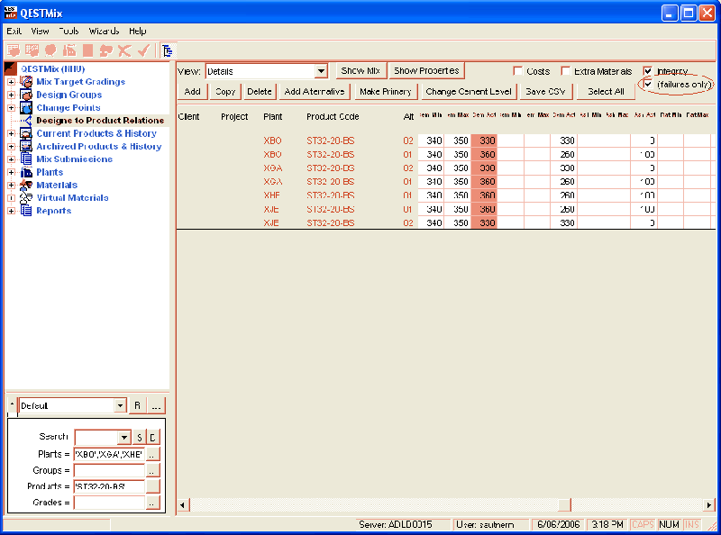Open the Tools menu
The image size is (721, 535).
tap(68, 30)
